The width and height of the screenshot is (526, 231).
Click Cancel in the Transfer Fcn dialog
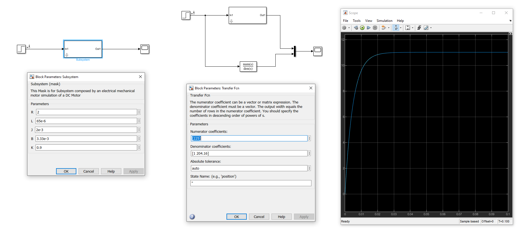[259, 217]
